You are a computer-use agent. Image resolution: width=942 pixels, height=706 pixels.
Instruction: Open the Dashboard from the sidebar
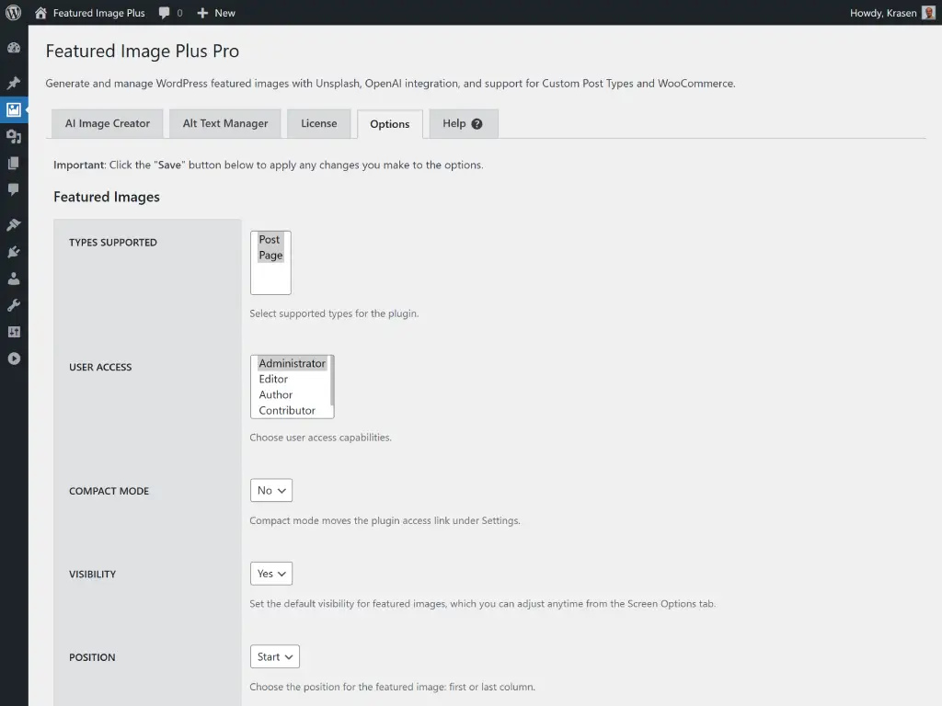(14, 48)
